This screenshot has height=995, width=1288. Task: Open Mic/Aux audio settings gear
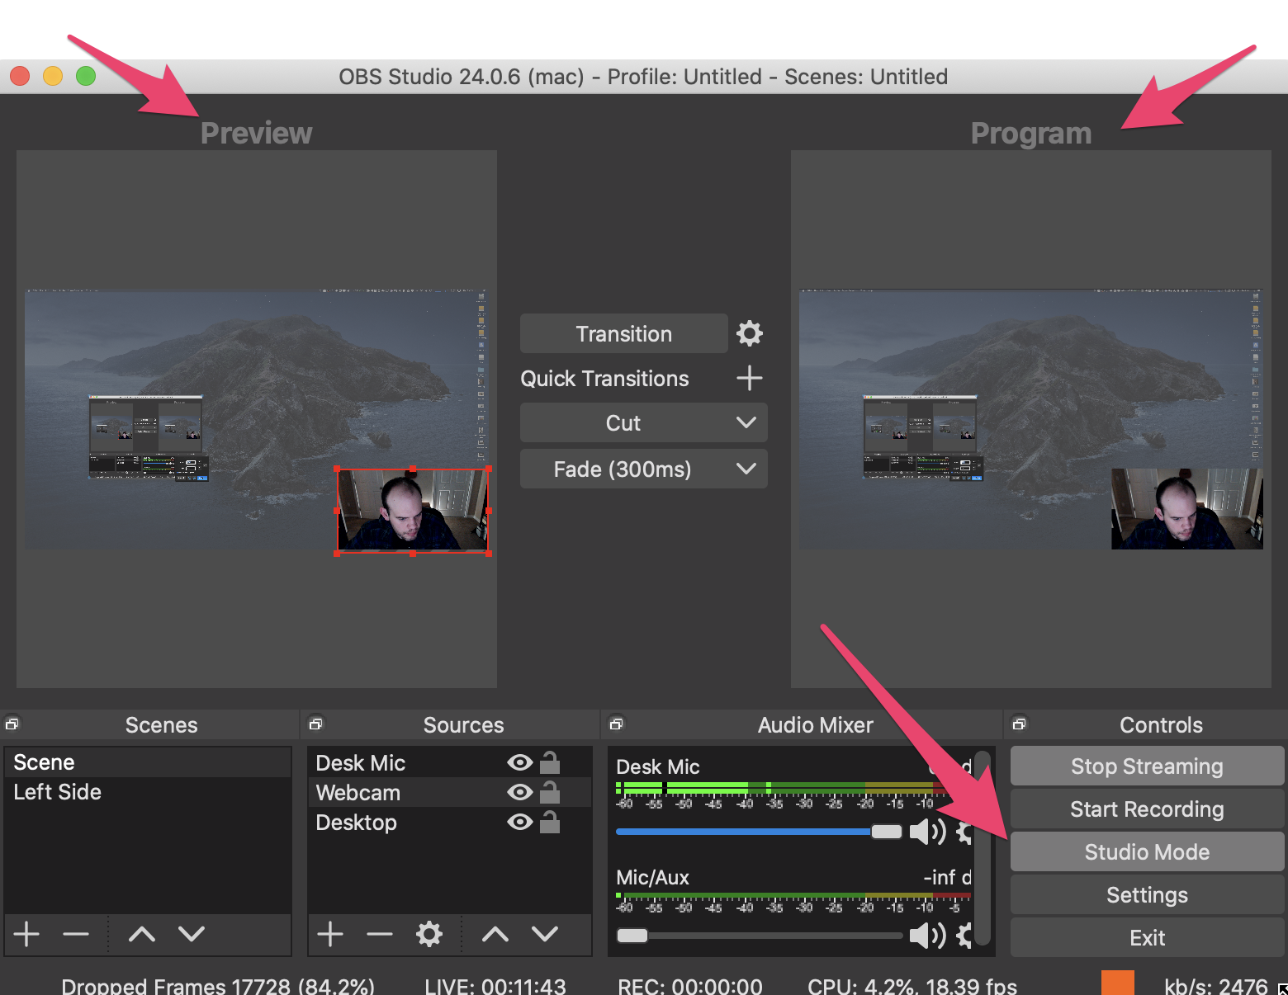[964, 936]
